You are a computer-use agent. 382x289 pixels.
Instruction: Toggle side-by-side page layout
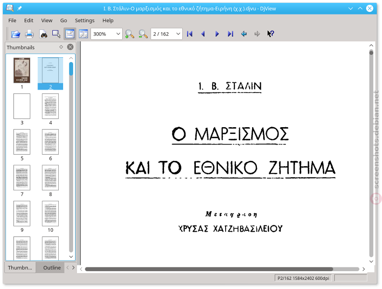(83, 34)
